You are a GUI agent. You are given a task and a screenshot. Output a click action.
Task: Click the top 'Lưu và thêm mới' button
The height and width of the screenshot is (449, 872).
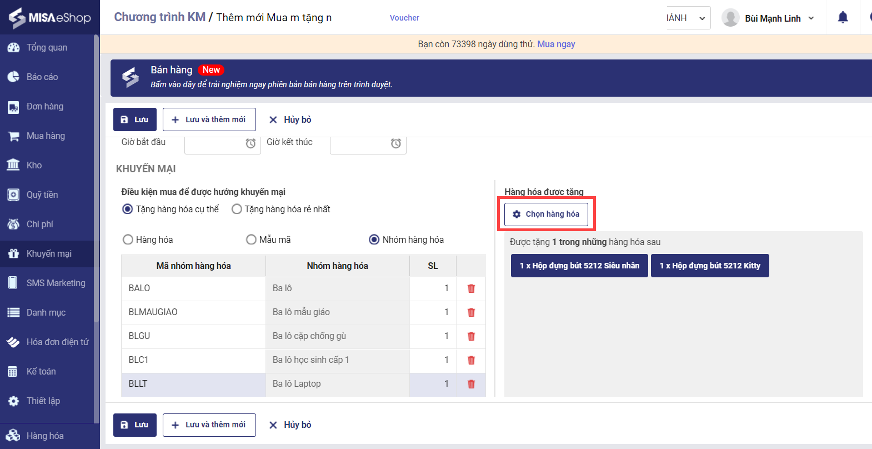coord(209,119)
